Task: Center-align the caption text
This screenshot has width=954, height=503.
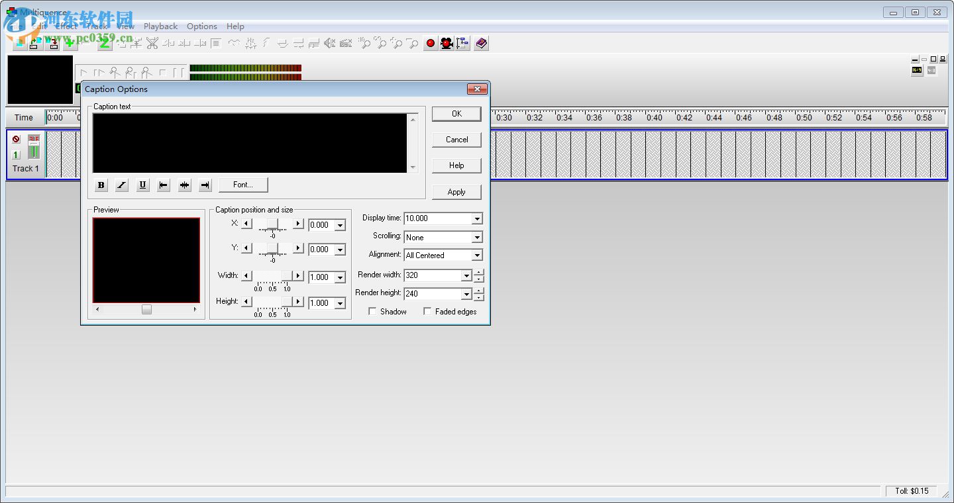Action: [184, 185]
